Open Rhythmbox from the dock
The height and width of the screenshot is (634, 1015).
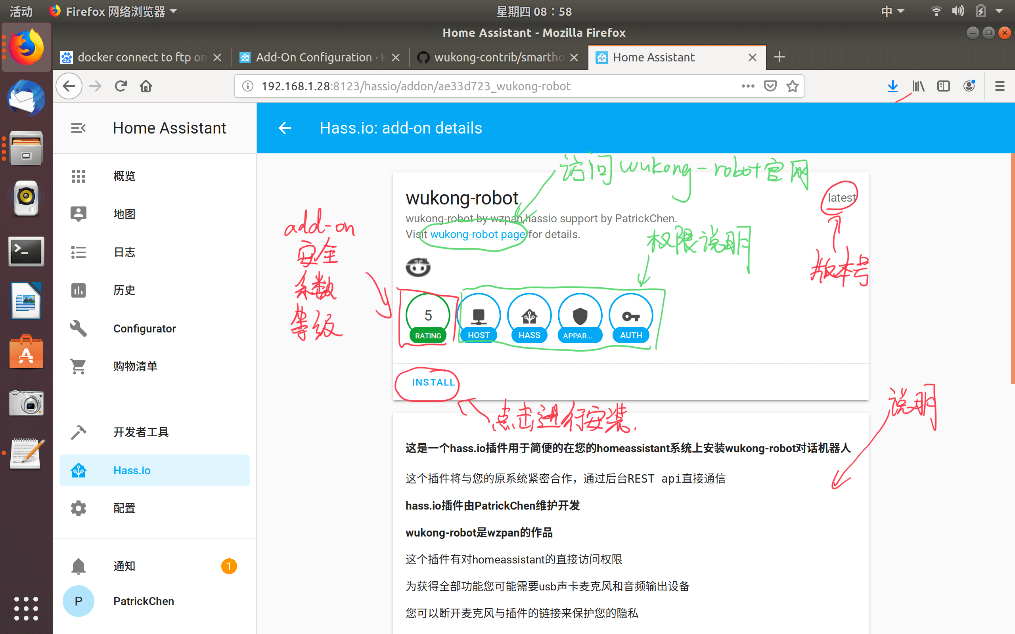[26, 199]
